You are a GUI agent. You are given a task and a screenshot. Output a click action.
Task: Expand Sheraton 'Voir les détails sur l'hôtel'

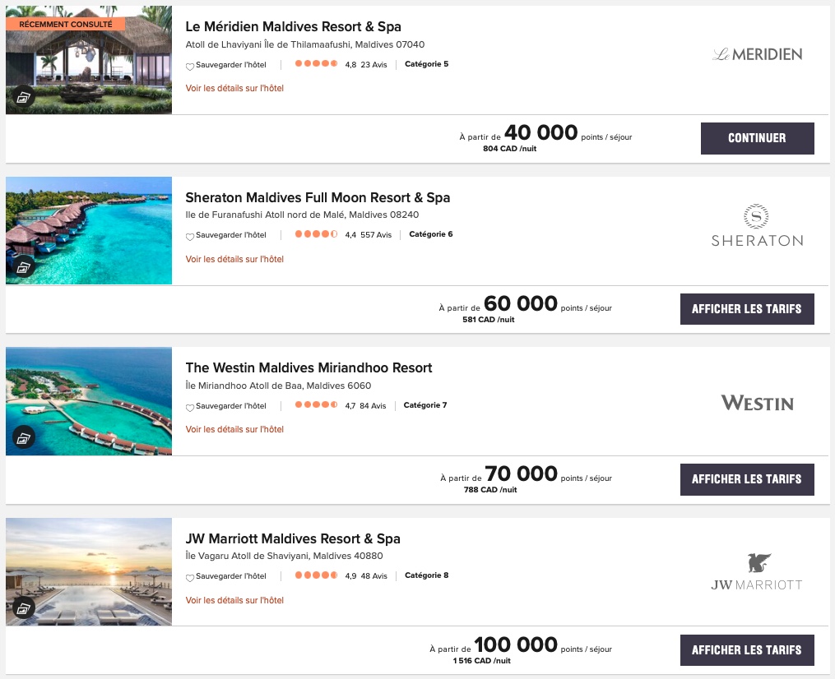point(234,259)
